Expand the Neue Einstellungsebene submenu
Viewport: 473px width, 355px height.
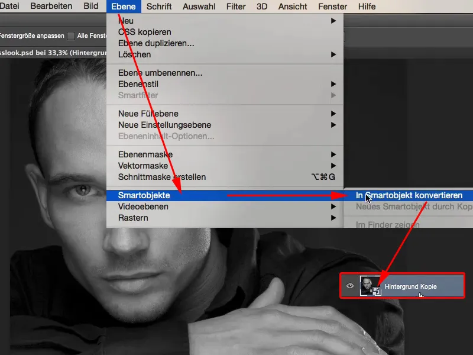pos(225,125)
